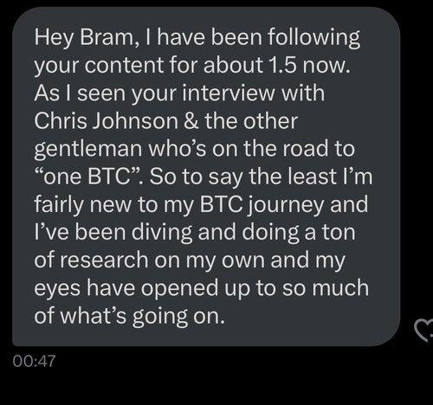
Task: Click the word 'gentleman' in the text
Action: click(88, 150)
